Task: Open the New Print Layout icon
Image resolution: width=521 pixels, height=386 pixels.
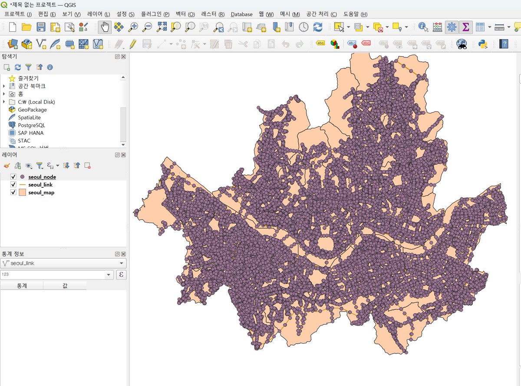Action: pyautogui.click(x=55, y=27)
